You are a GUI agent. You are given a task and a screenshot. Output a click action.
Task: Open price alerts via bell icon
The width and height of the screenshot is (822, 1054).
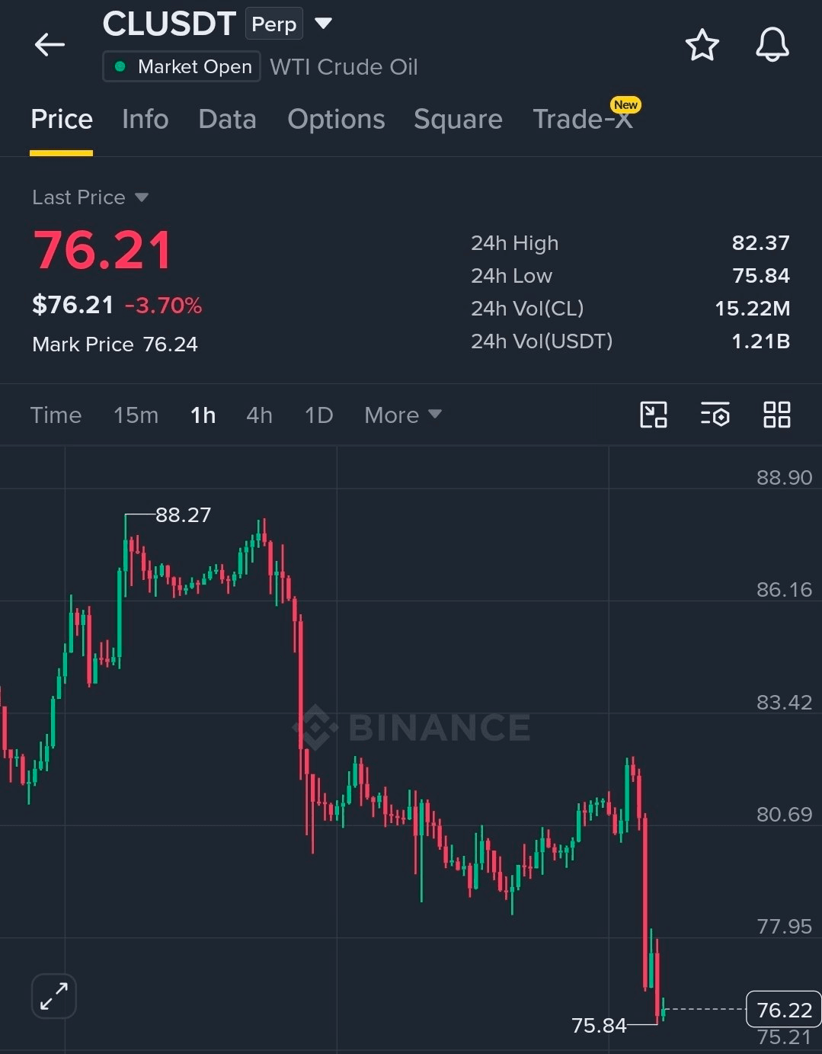(x=772, y=45)
